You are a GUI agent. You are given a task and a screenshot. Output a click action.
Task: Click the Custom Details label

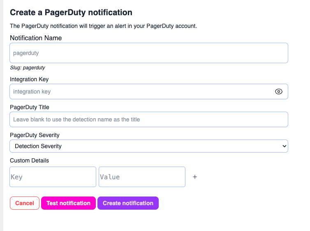click(29, 160)
